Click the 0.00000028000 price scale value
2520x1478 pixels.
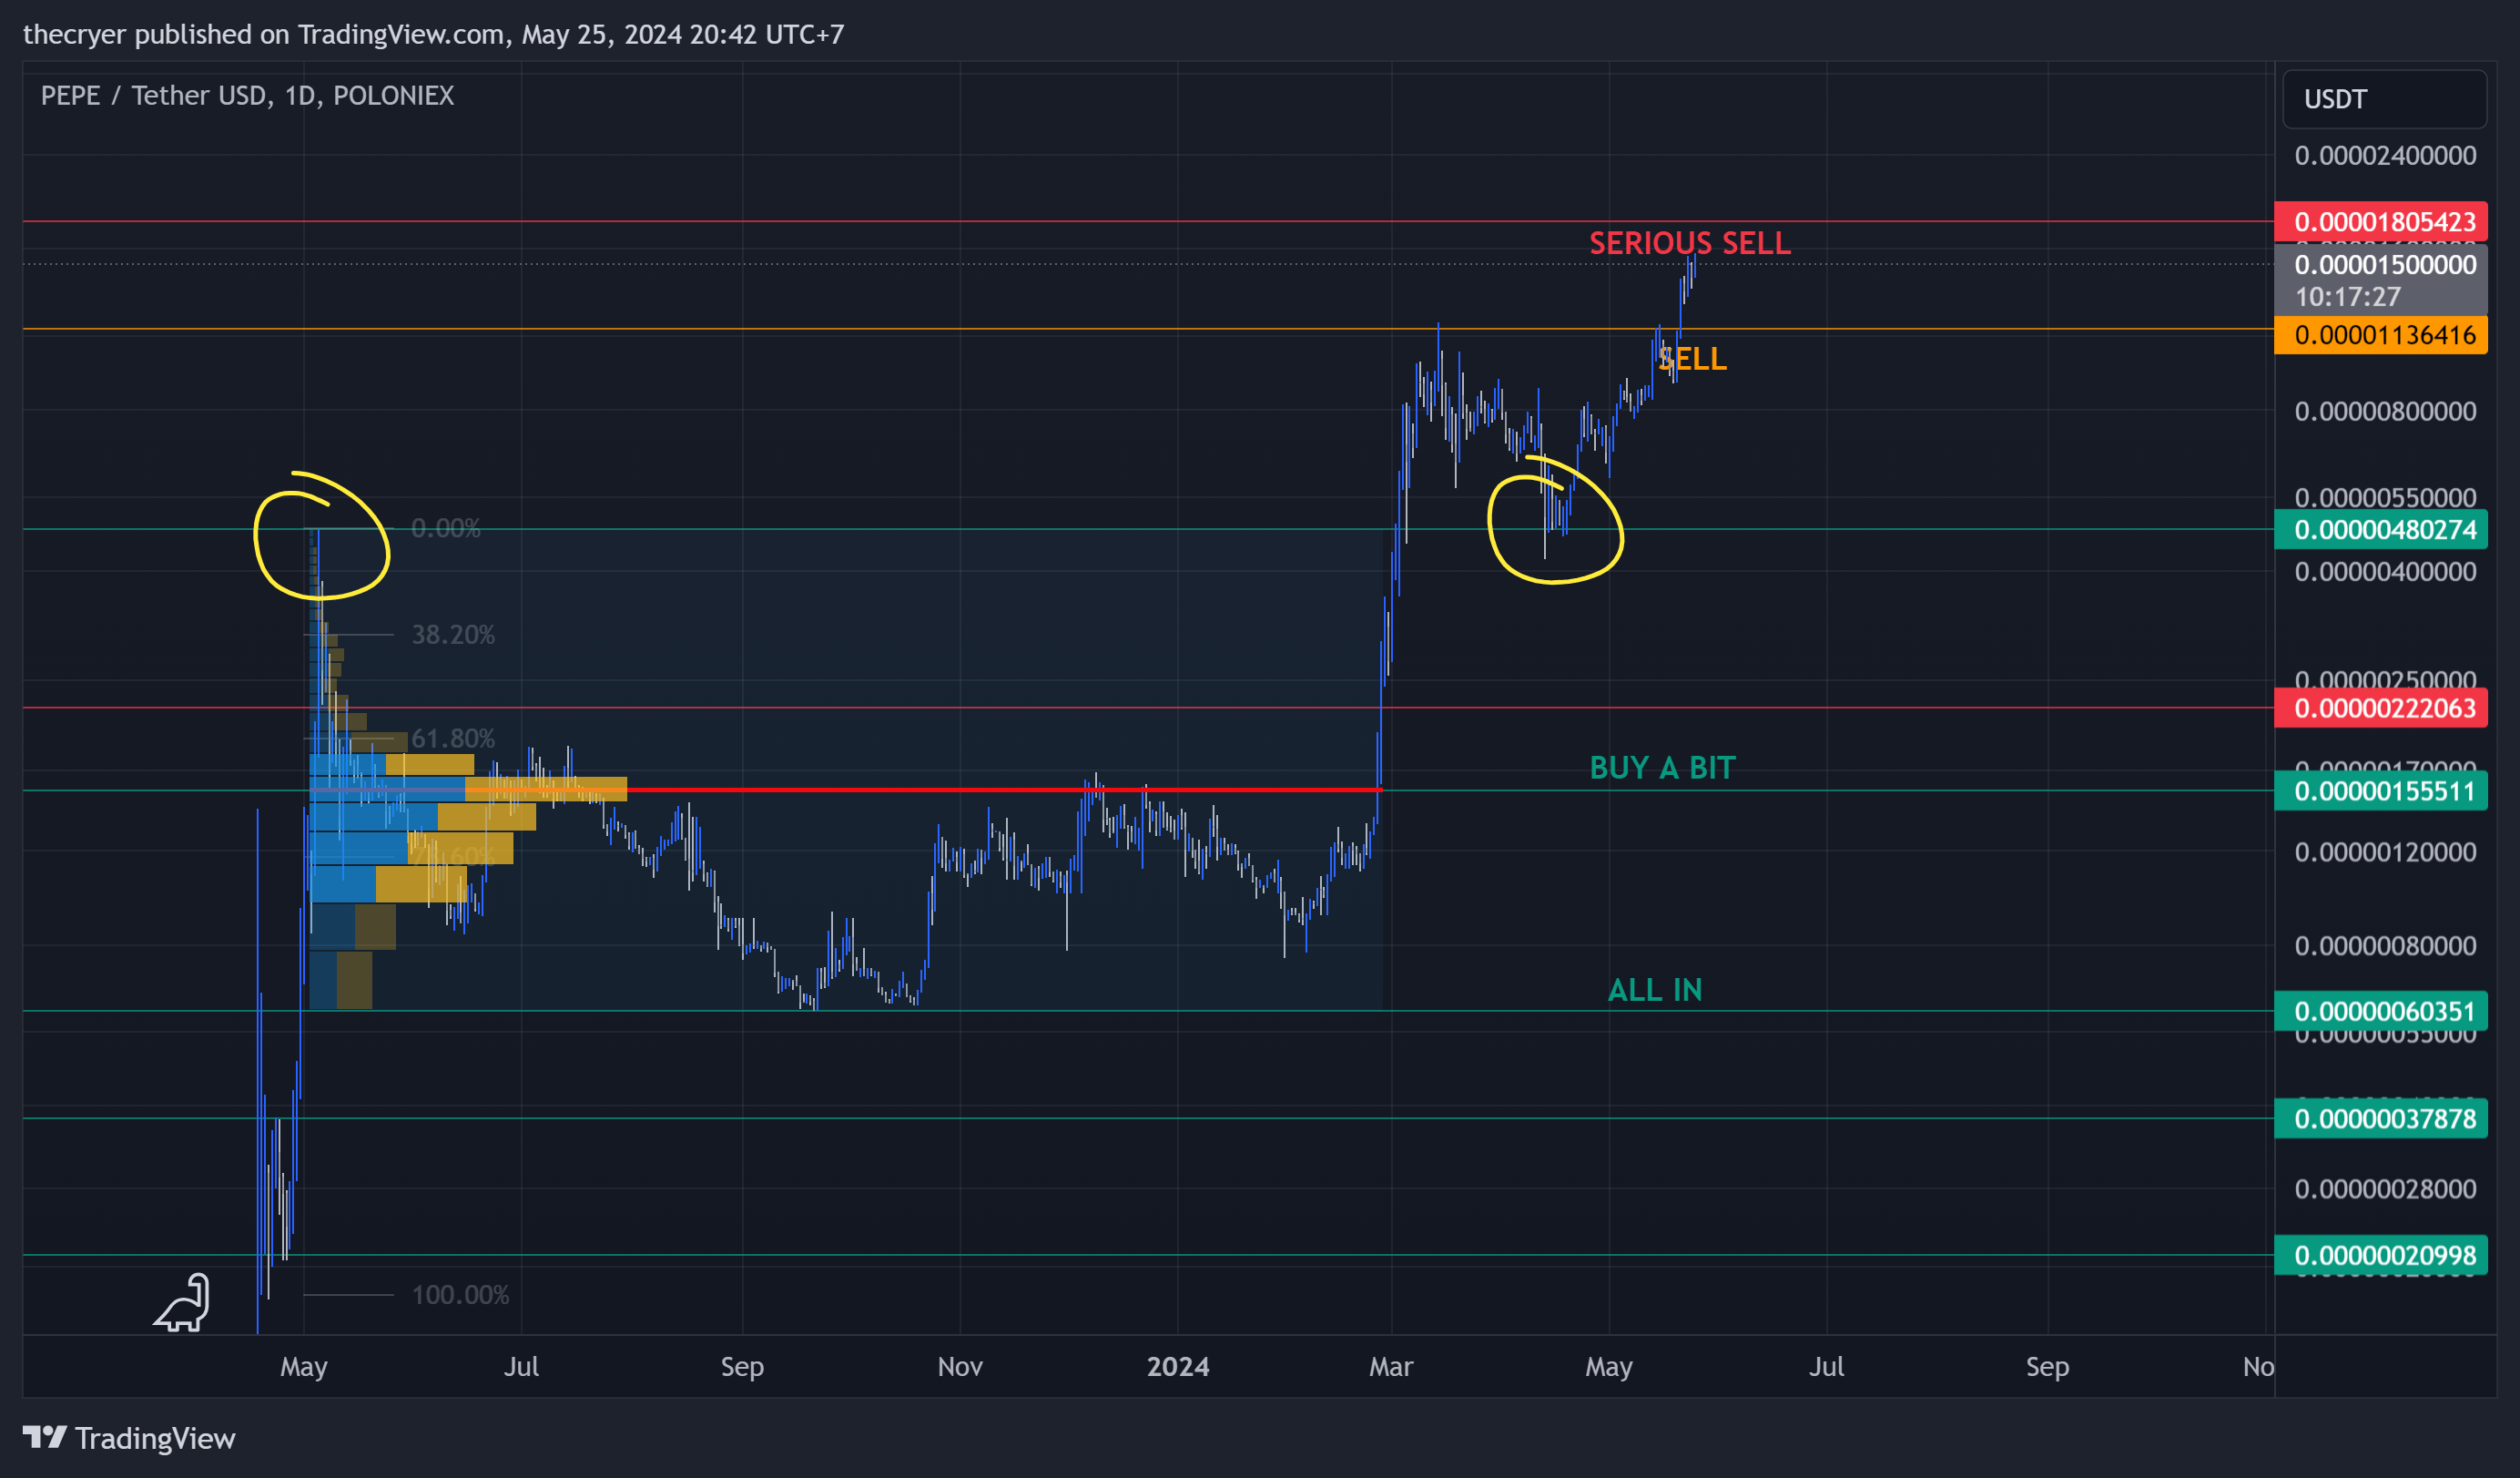[x=2384, y=1189]
